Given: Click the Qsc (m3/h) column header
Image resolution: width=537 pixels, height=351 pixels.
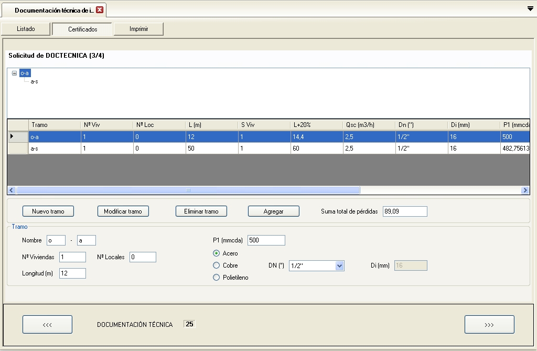Looking at the screenshot, I should pos(369,125).
